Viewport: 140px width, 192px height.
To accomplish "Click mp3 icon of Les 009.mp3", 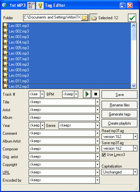I will tap(5, 70).
